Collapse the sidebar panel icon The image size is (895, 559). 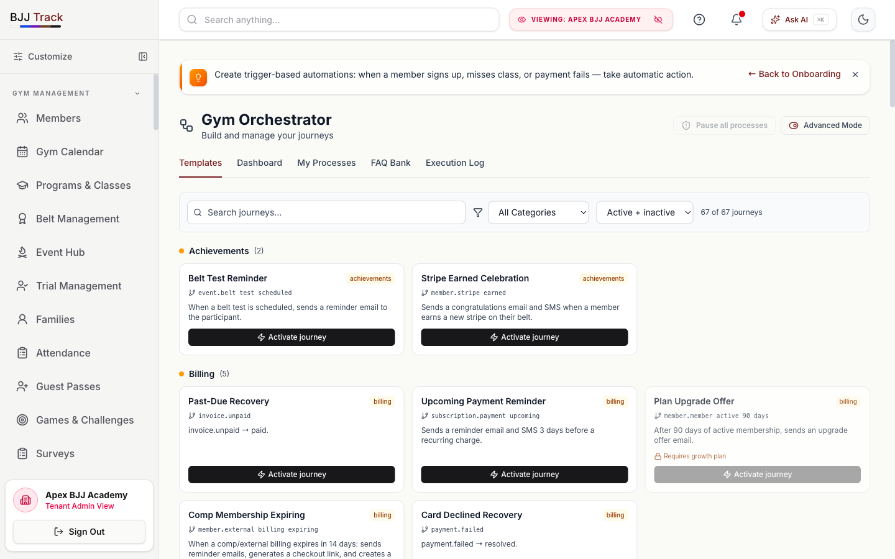click(x=143, y=57)
